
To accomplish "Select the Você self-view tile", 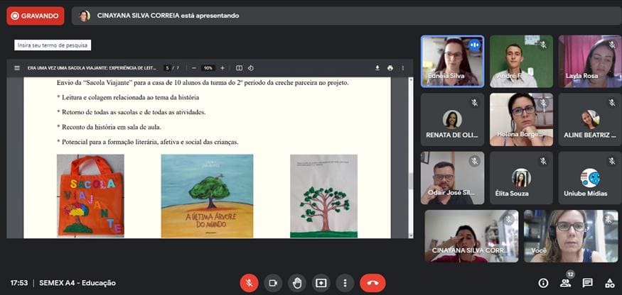I will click(x=571, y=236).
